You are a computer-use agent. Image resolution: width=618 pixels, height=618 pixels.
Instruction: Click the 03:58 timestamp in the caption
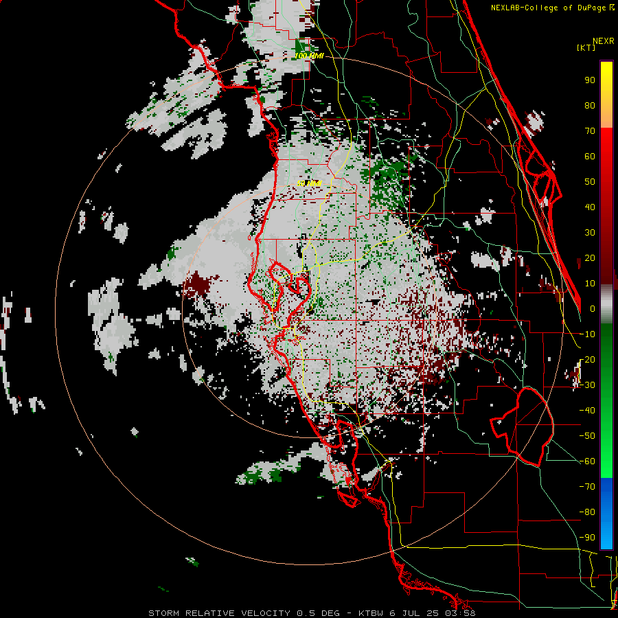pos(460,613)
